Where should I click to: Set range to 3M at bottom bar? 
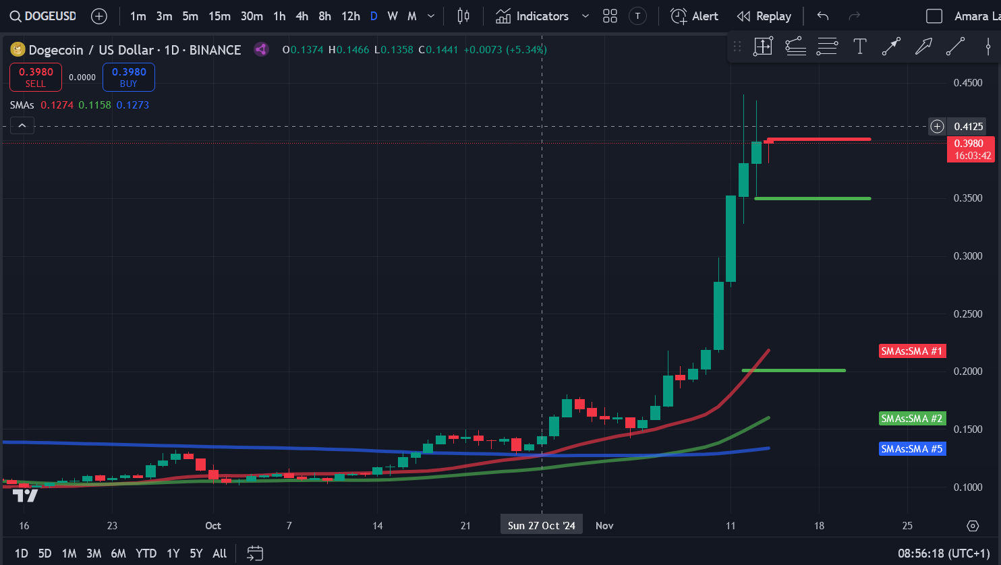94,554
